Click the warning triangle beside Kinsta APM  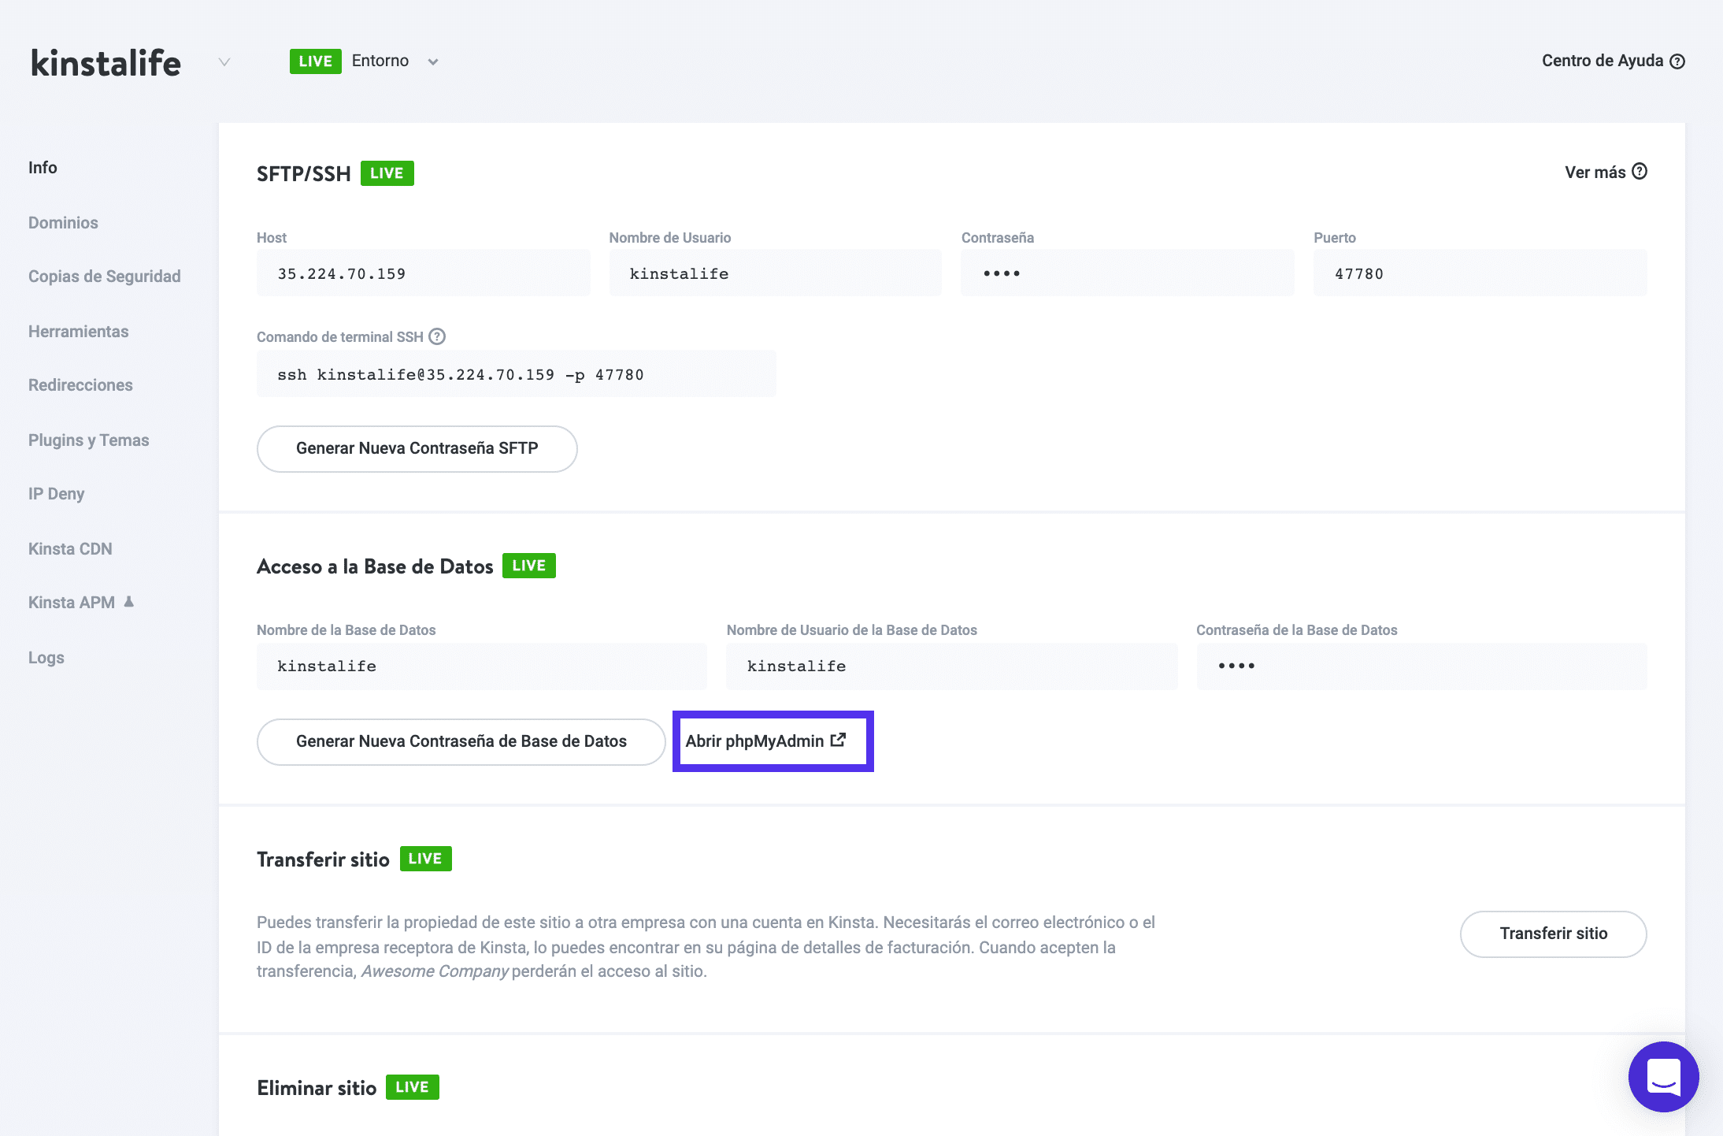coord(128,601)
